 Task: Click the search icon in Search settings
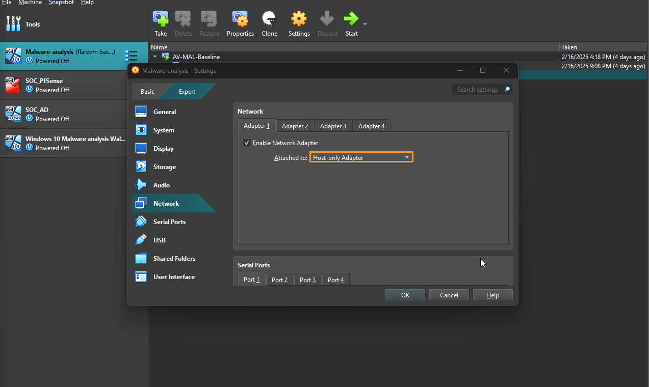point(507,89)
